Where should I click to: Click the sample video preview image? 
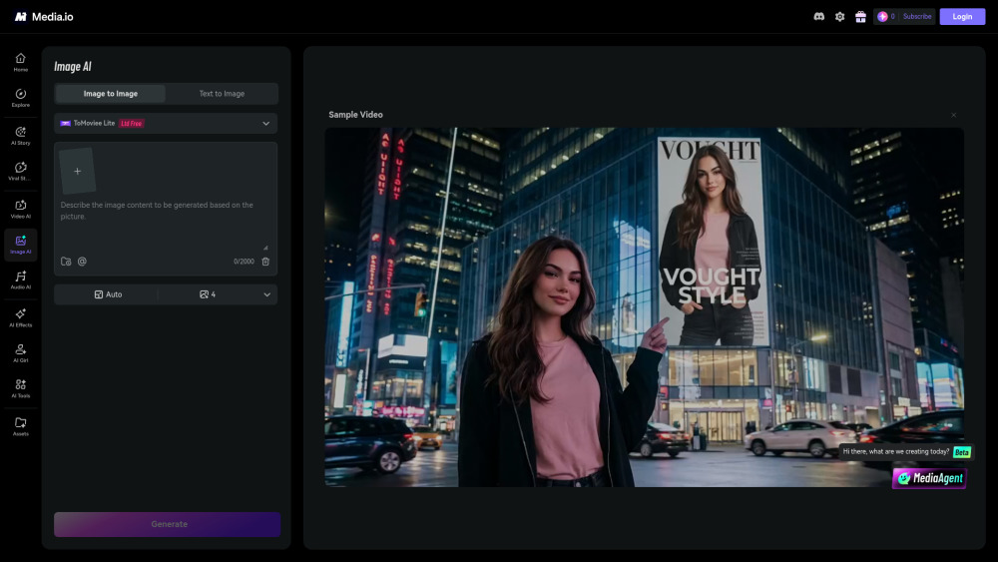[644, 306]
